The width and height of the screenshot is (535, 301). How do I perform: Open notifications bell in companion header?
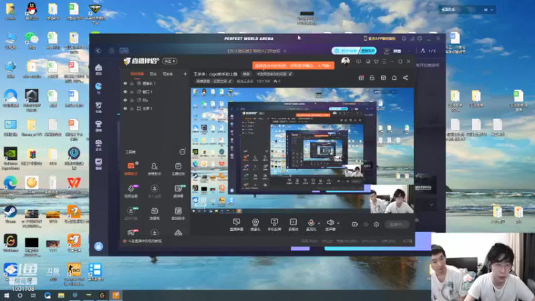click(394, 78)
